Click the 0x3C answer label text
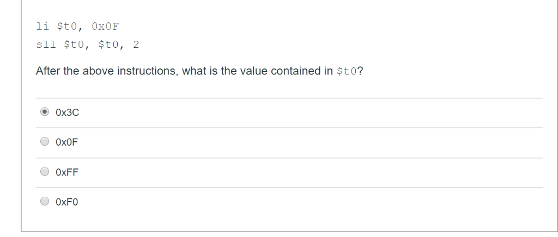Viewport: 558px width, 237px height. pyautogui.click(x=67, y=113)
